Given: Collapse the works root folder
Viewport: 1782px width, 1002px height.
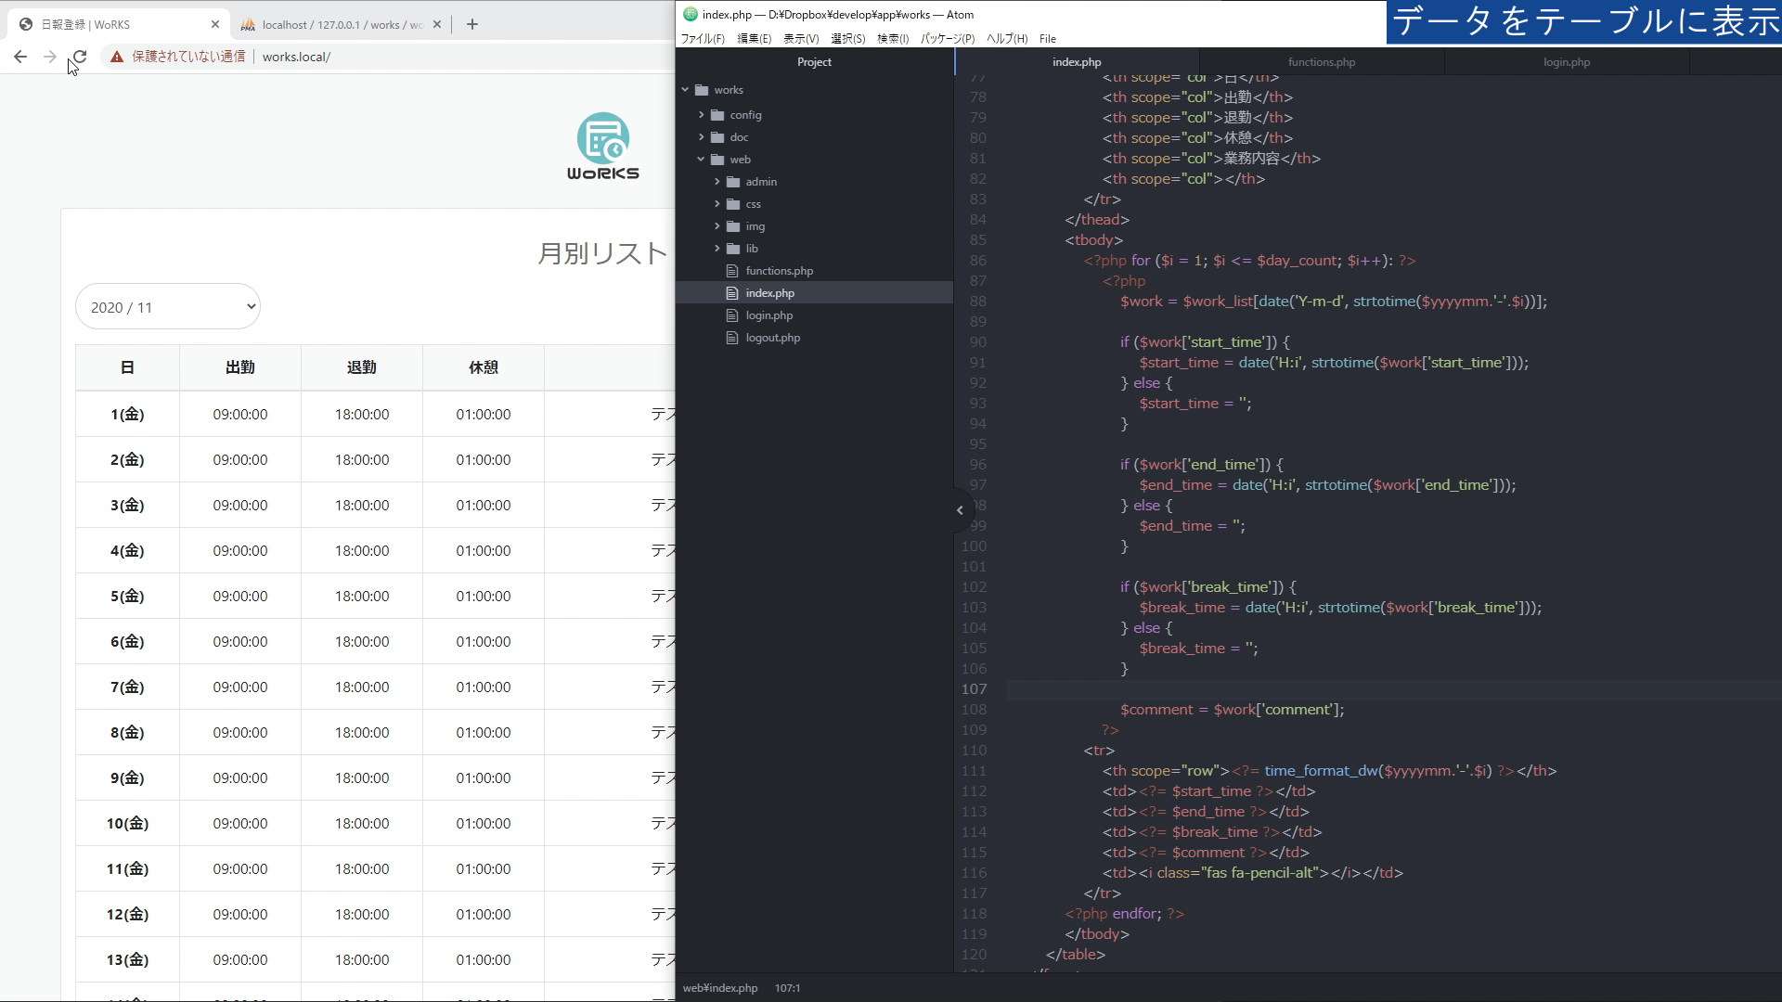Looking at the screenshot, I should pos(686,90).
